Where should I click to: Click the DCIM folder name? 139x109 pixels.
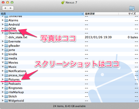coord(12,29)
